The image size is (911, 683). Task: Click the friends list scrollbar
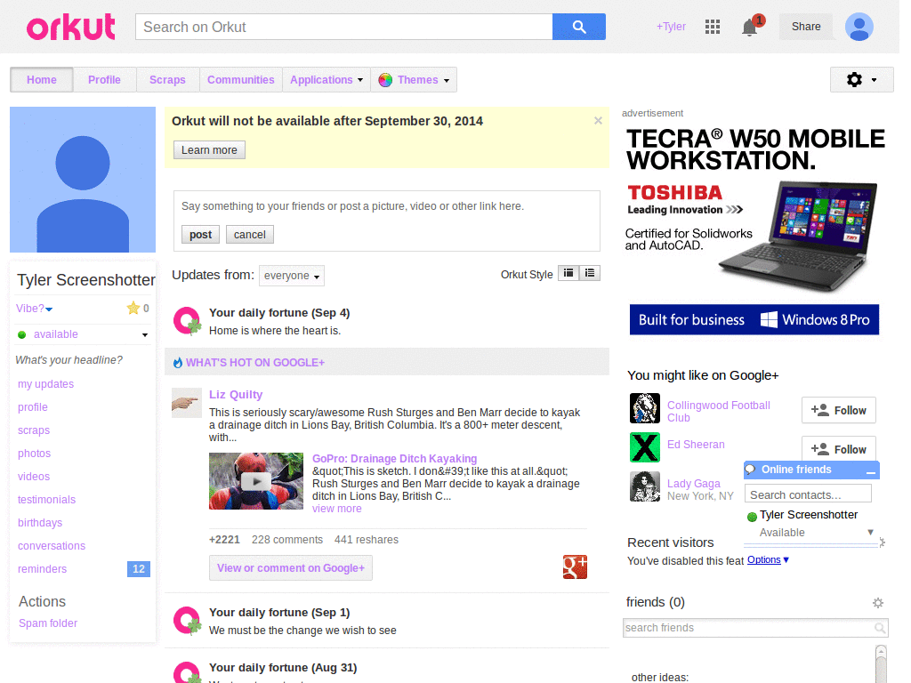tap(881, 663)
